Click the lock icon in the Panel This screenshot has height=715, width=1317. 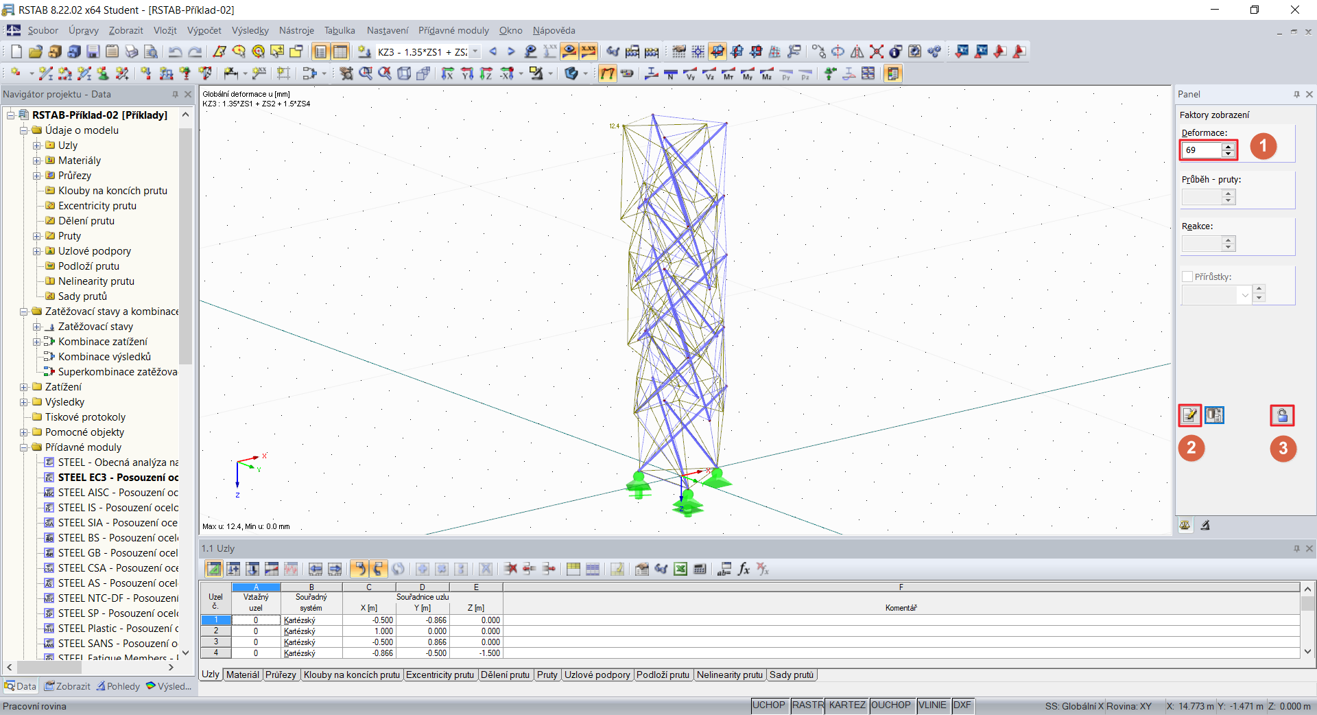pyautogui.click(x=1282, y=415)
